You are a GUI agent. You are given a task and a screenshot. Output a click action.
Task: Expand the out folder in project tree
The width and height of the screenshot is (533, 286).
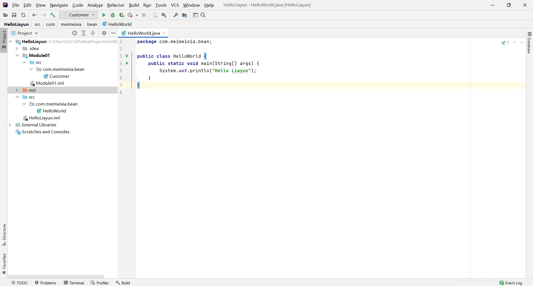(x=17, y=90)
